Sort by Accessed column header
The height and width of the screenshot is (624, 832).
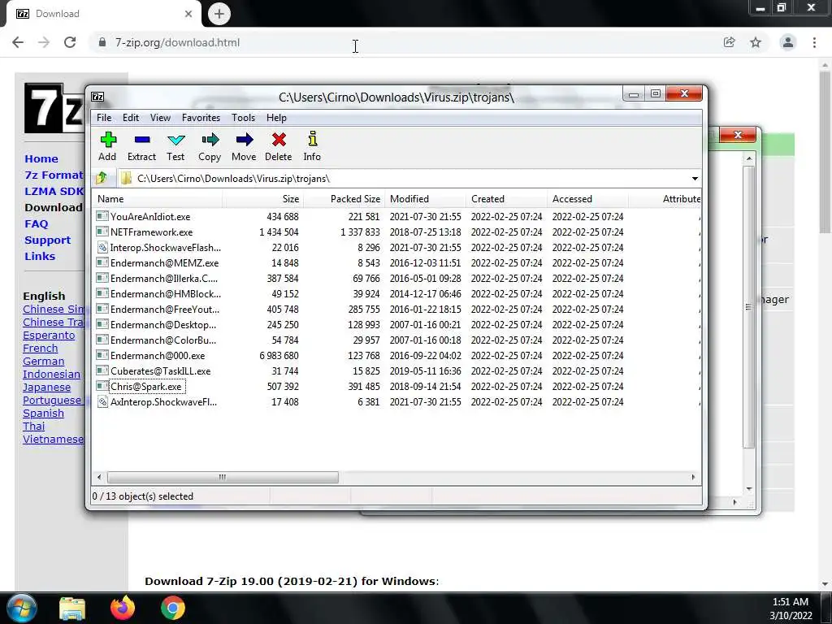point(588,199)
